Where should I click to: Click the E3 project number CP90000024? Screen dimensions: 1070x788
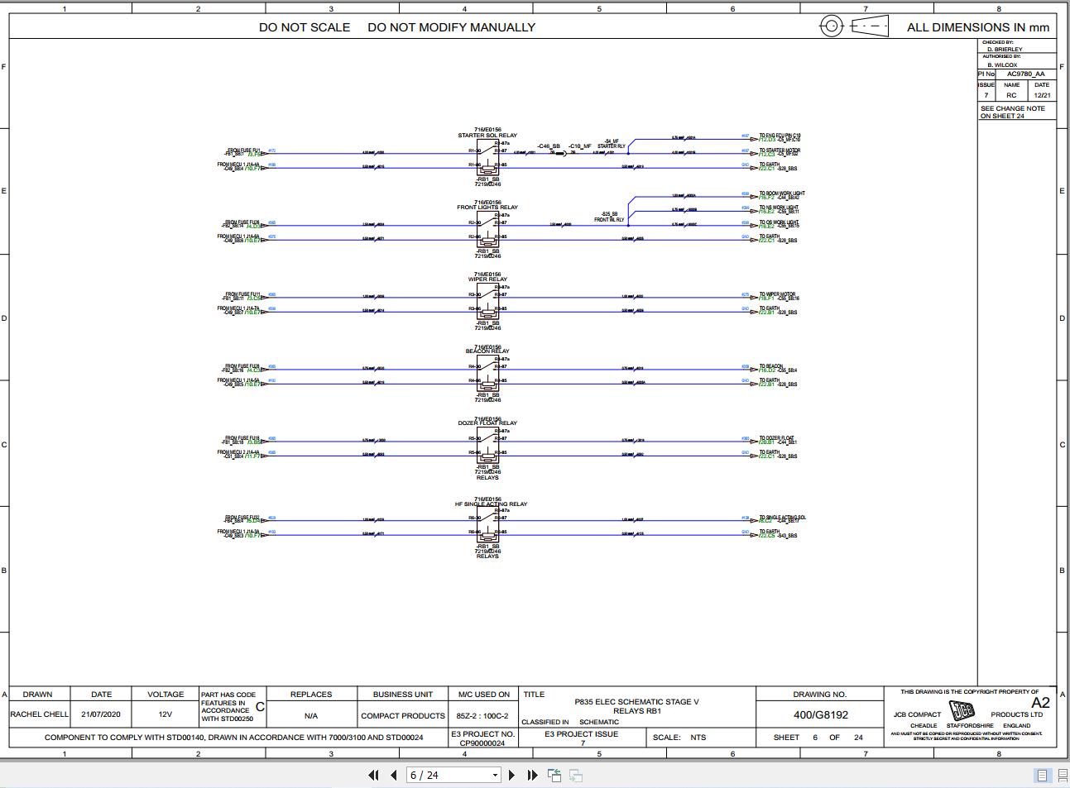point(482,743)
